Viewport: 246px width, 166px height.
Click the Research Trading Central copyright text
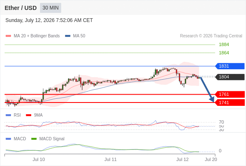tap(211, 36)
